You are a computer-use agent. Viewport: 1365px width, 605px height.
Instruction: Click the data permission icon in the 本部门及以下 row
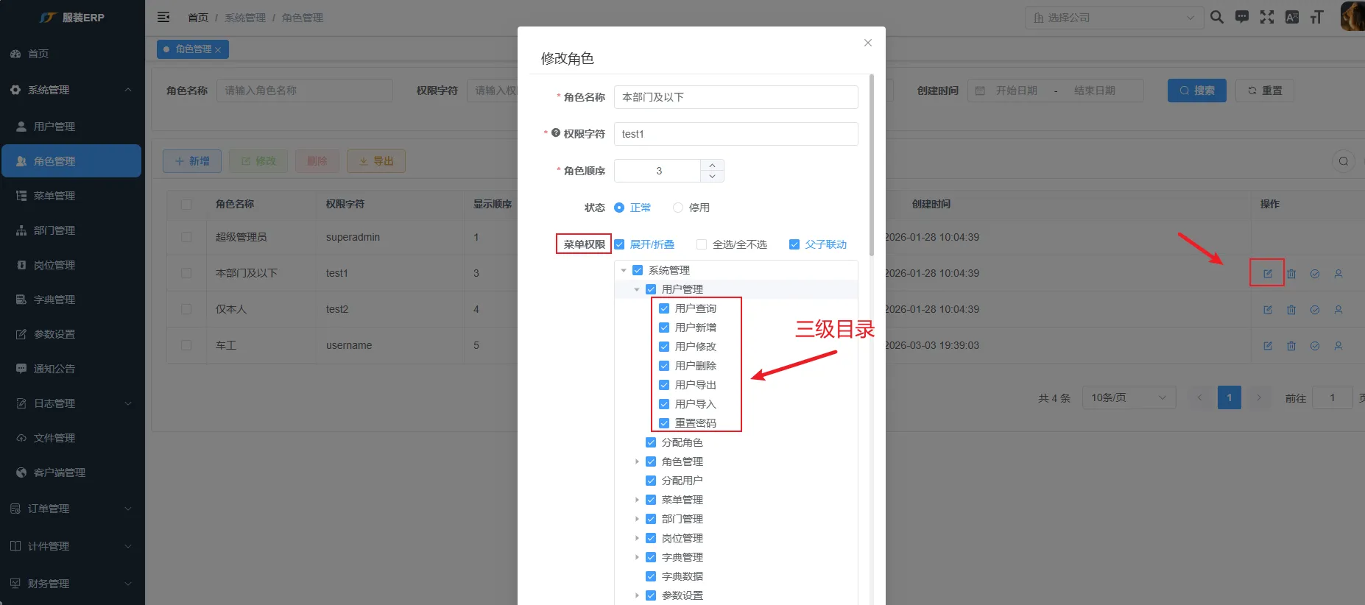tap(1314, 274)
